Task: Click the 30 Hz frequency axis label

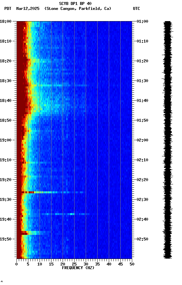Action: 86,264
